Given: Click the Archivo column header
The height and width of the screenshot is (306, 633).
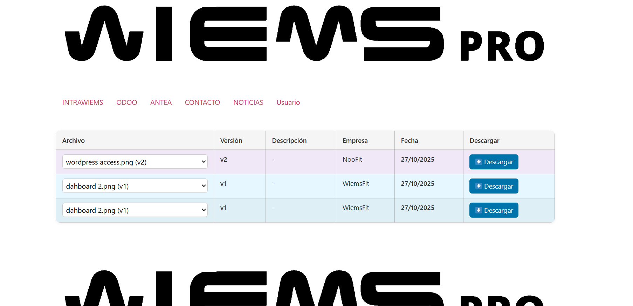Looking at the screenshot, I should [74, 140].
